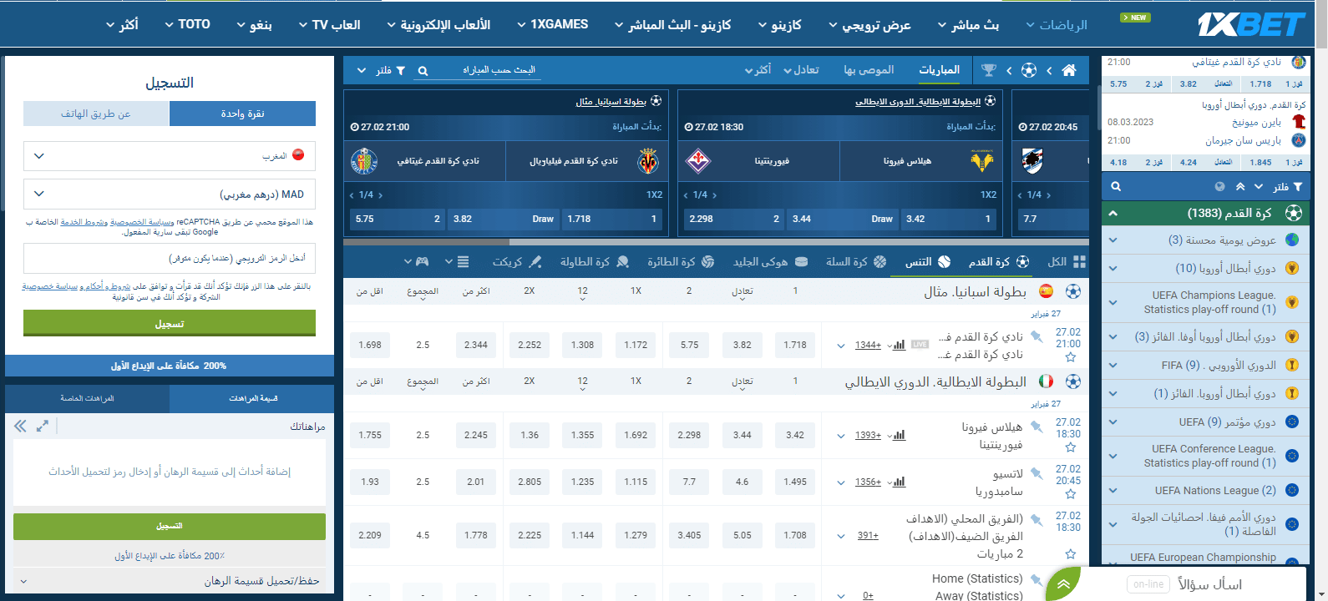The width and height of the screenshot is (1328, 601).
Task: Open بطولة اسبانيا. مثال link on match card
Action: [x=611, y=102]
